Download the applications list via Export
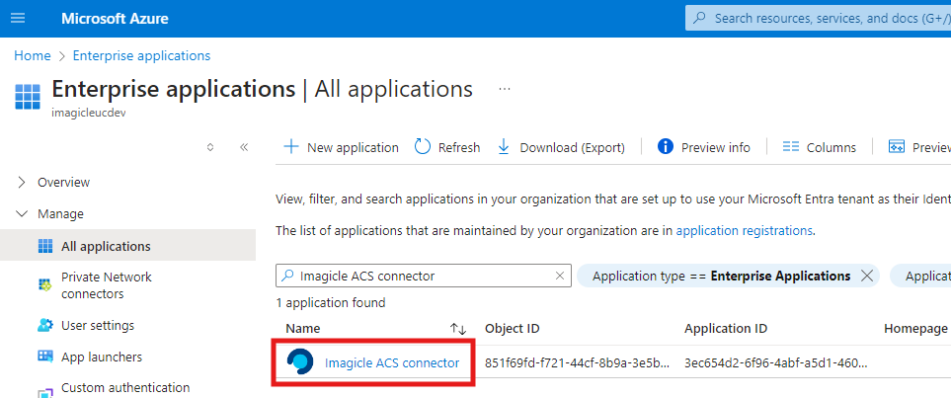Image resolution: width=951 pixels, height=398 pixels. tap(561, 147)
